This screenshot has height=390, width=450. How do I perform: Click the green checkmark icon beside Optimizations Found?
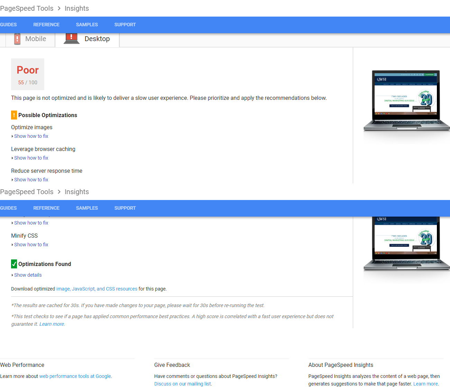pyautogui.click(x=14, y=264)
